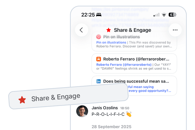195x130 pixels.
Task: Click the red star on the Share & Engage pill
Action: point(22,100)
